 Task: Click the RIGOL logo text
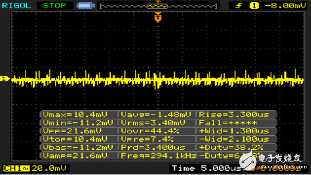(17, 5)
